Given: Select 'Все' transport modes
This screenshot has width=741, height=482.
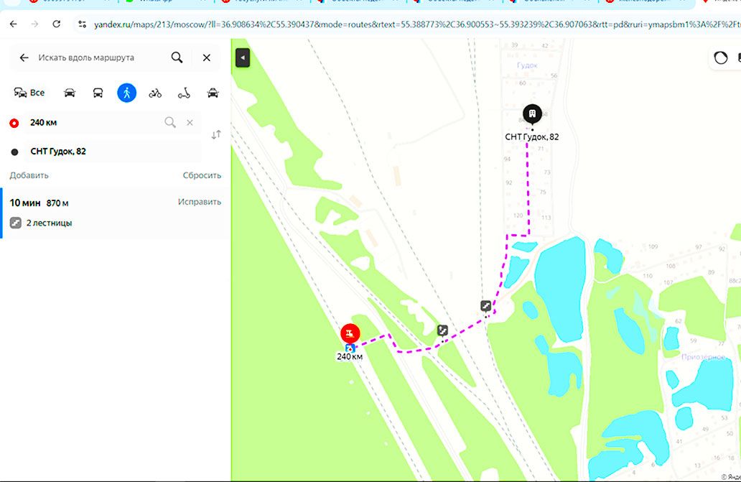Looking at the screenshot, I should pyautogui.click(x=29, y=93).
